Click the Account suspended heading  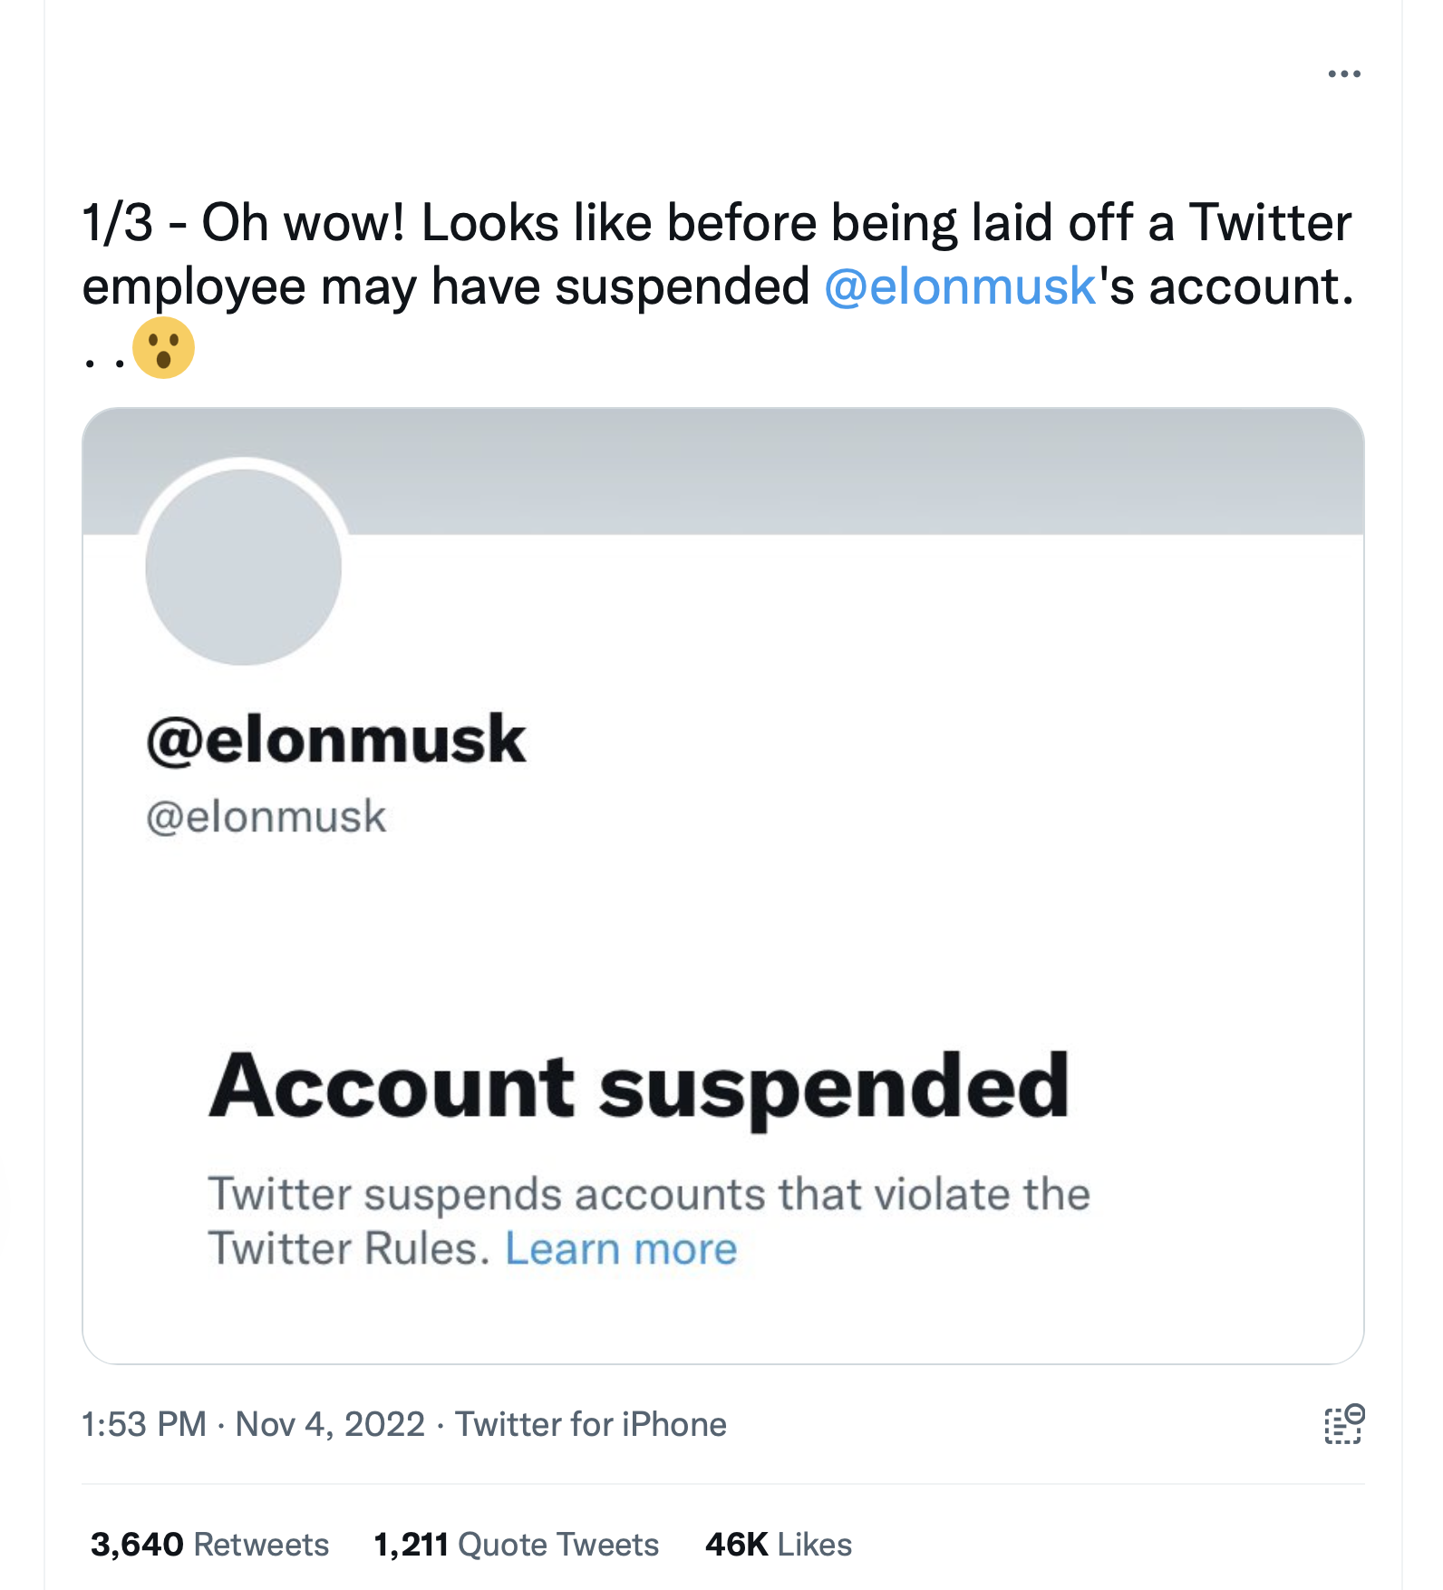click(639, 1088)
